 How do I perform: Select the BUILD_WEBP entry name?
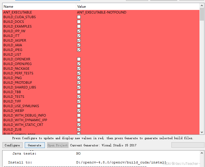[14, 111]
